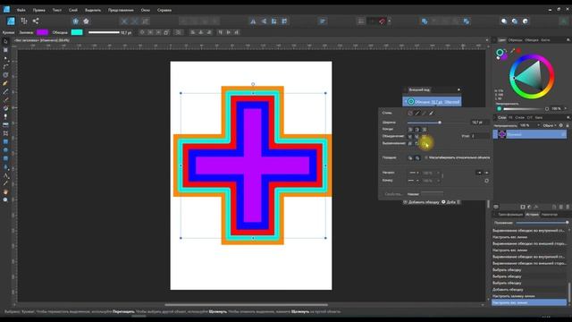
Task: Open start arrowhead style dropdown
Action: coord(413,173)
